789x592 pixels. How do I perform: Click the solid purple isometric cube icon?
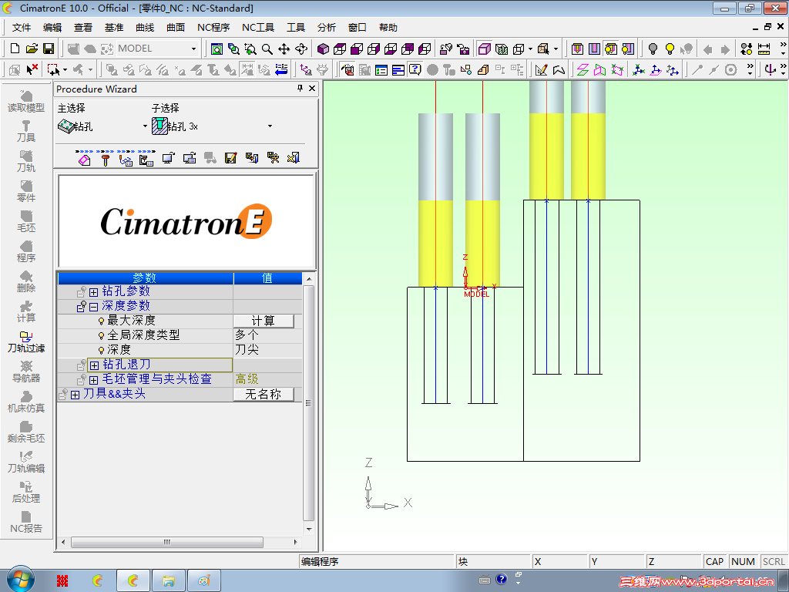tap(323, 49)
